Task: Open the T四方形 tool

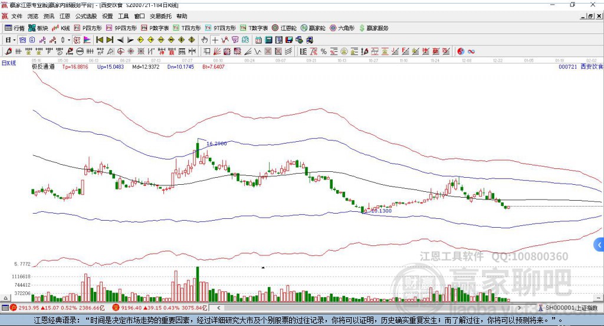Action: 187,28
